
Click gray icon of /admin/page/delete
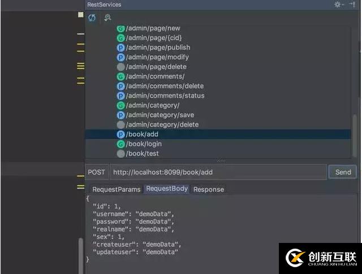point(120,67)
